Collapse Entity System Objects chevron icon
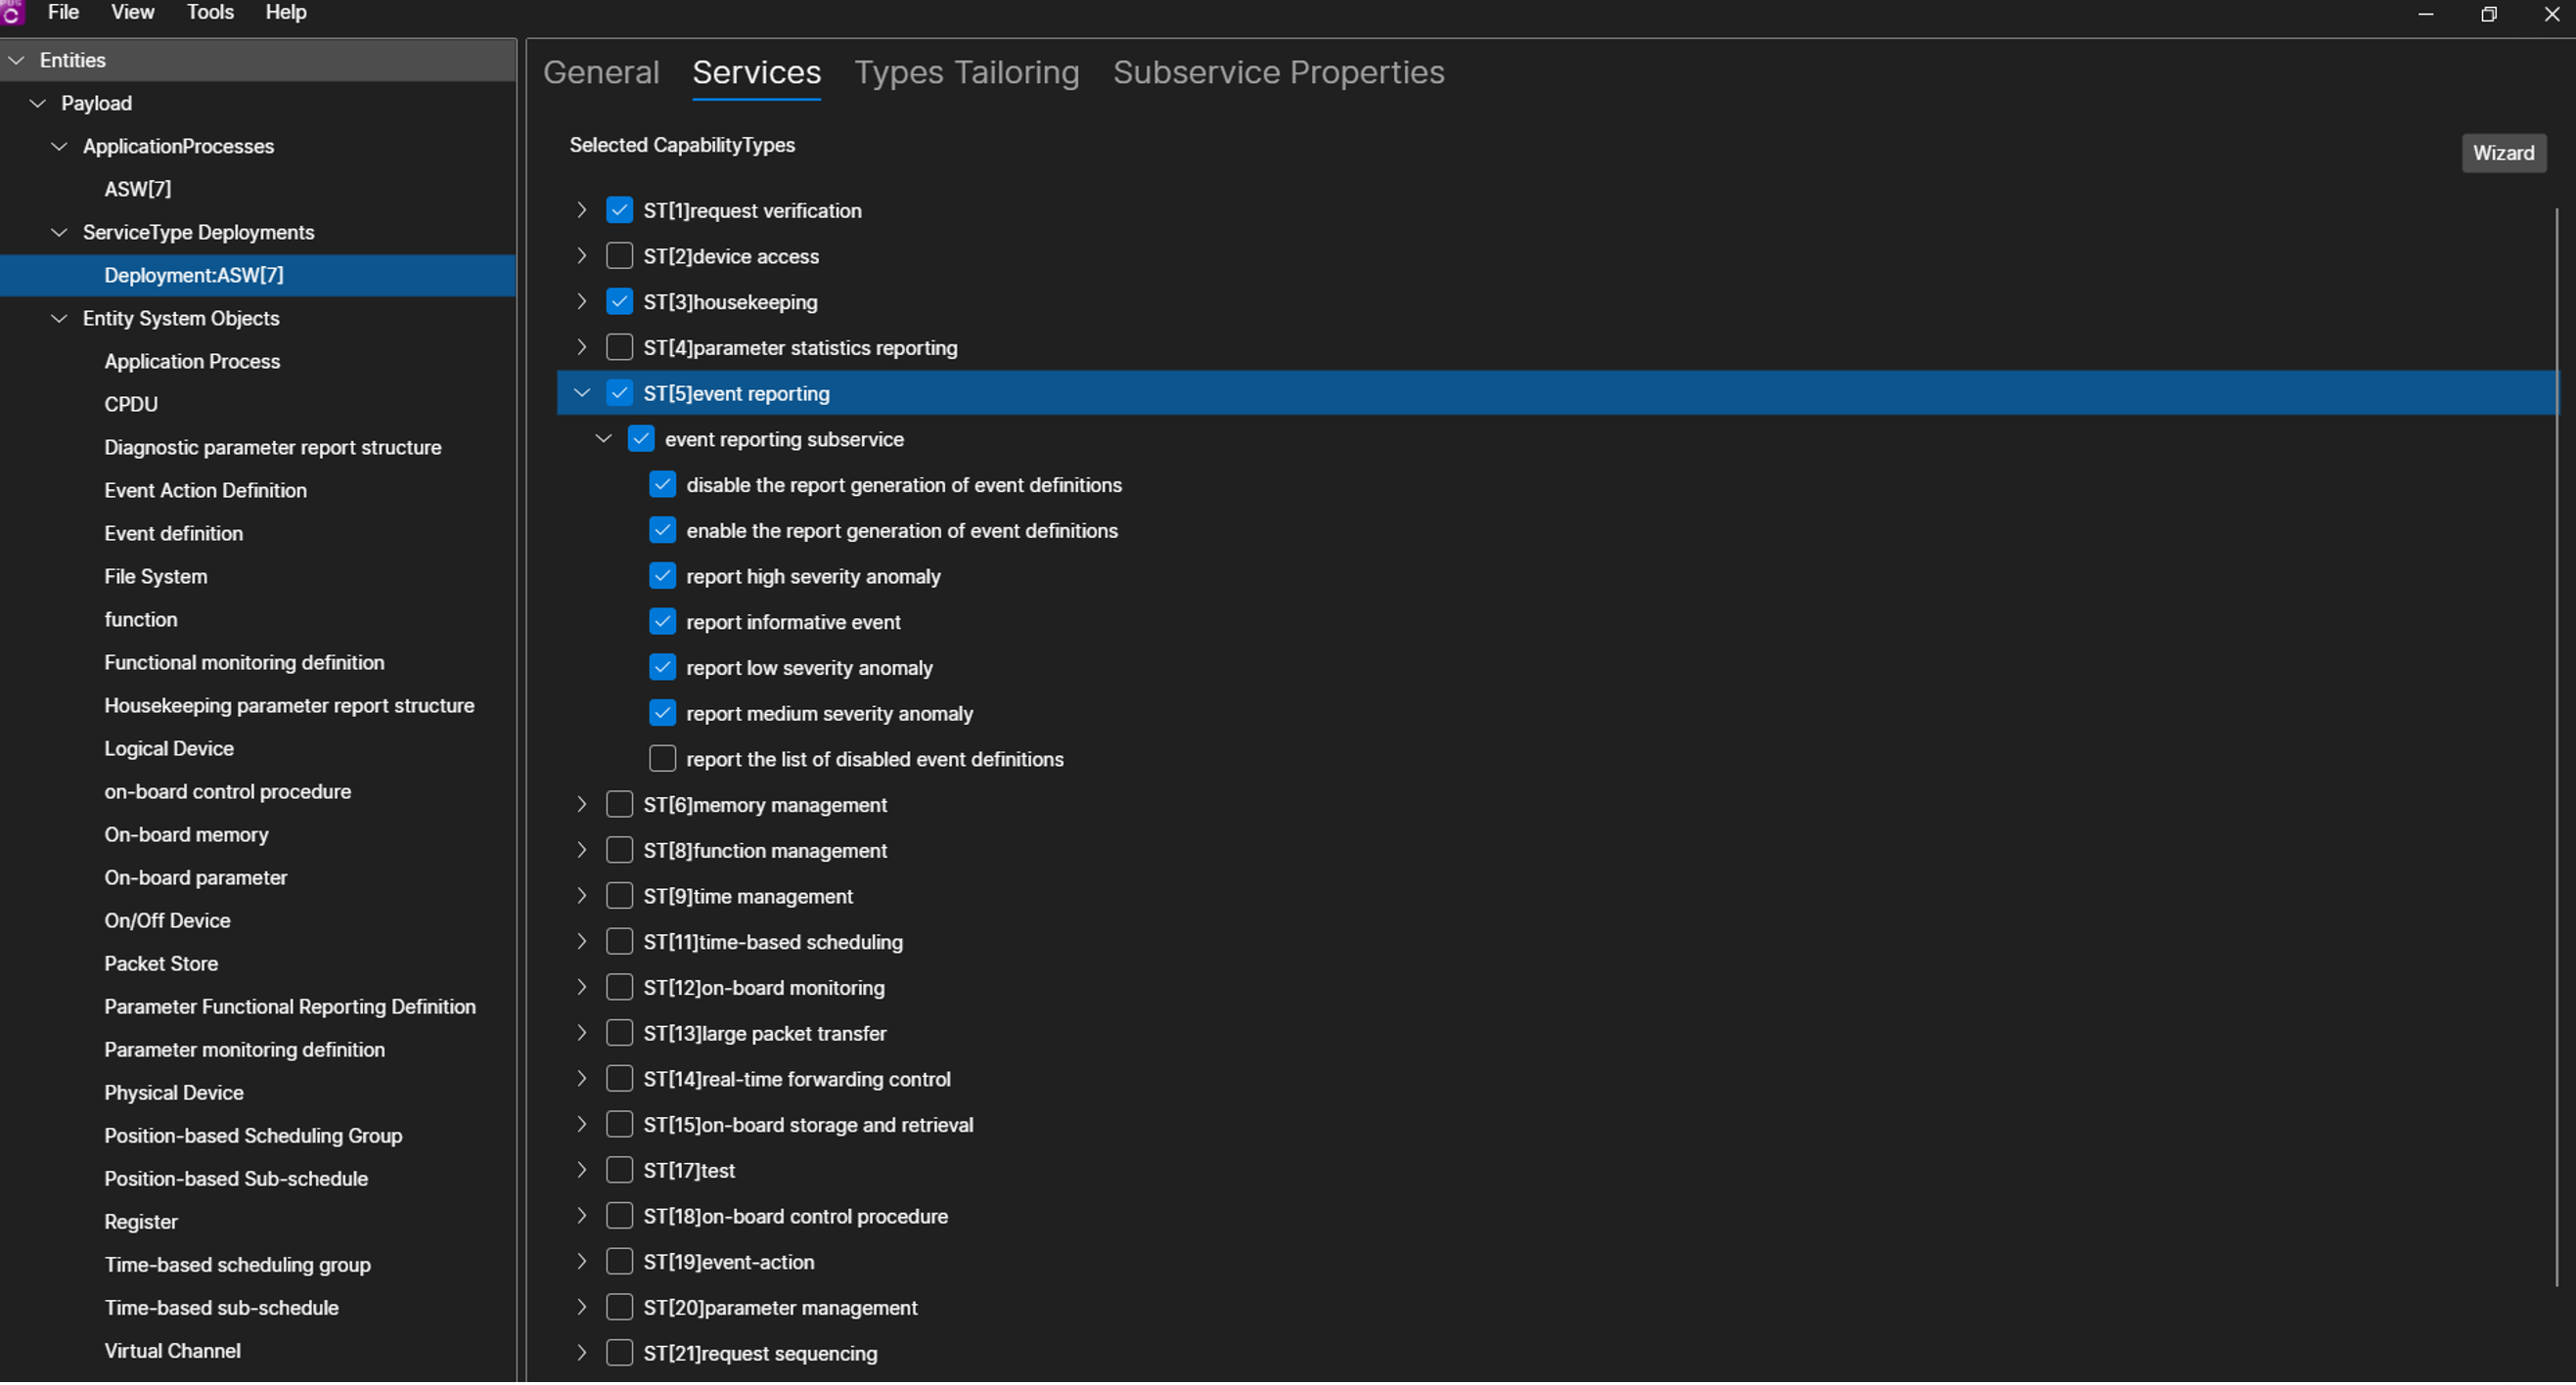The width and height of the screenshot is (2576, 1385). click(60, 319)
